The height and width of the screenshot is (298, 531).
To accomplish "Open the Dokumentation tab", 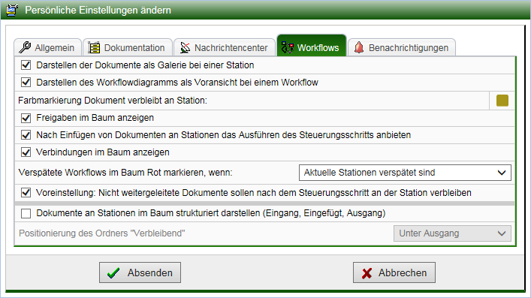I will tap(128, 47).
